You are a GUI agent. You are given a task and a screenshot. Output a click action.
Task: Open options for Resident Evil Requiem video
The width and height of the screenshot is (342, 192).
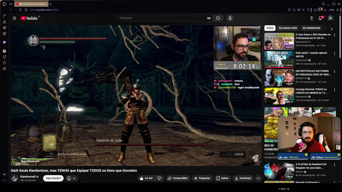[334, 165]
